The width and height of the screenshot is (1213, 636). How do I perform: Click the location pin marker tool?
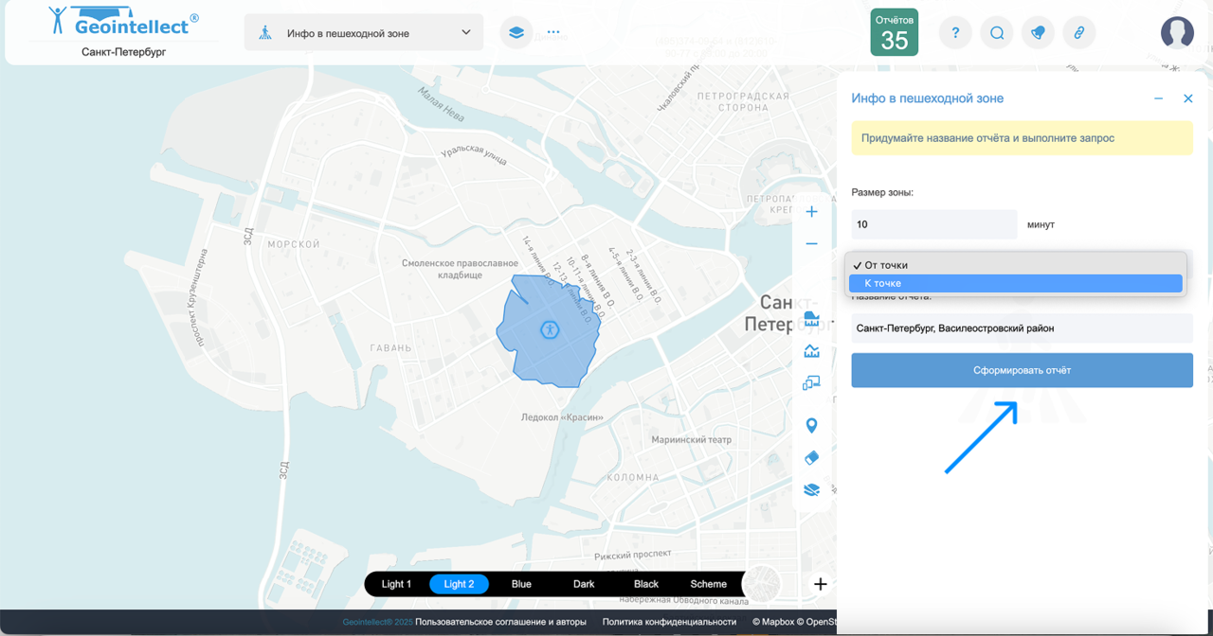811,426
